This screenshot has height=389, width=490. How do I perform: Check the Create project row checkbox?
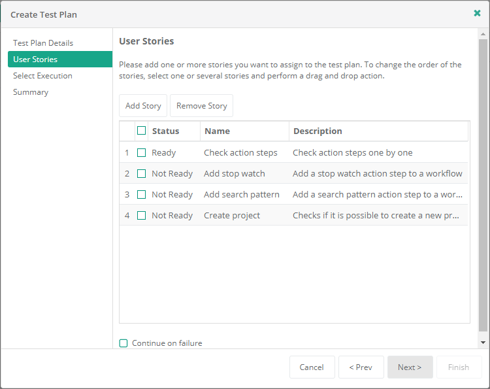pyautogui.click(x=141, y=216)
